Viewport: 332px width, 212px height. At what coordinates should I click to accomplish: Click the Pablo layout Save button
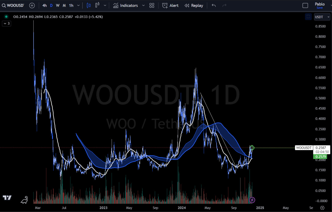320,8
